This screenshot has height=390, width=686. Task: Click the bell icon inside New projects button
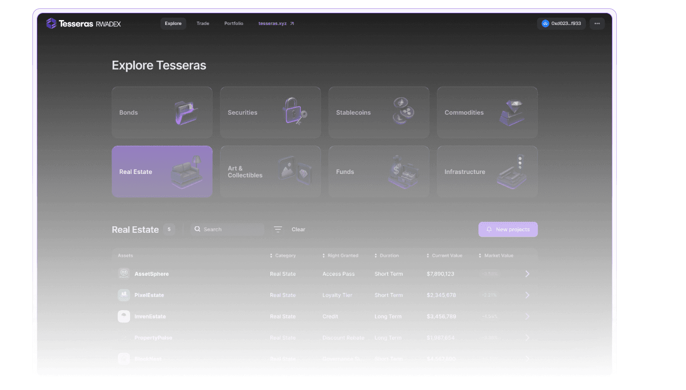coord(488,229)
